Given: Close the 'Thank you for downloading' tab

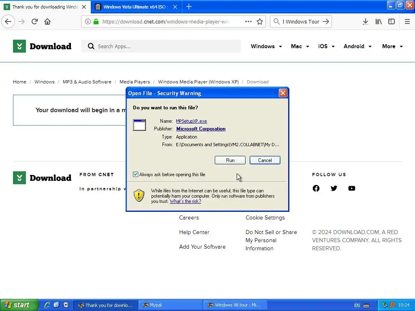Looking at the screenshot, I should pyautogui.click(x=84, y=7).
